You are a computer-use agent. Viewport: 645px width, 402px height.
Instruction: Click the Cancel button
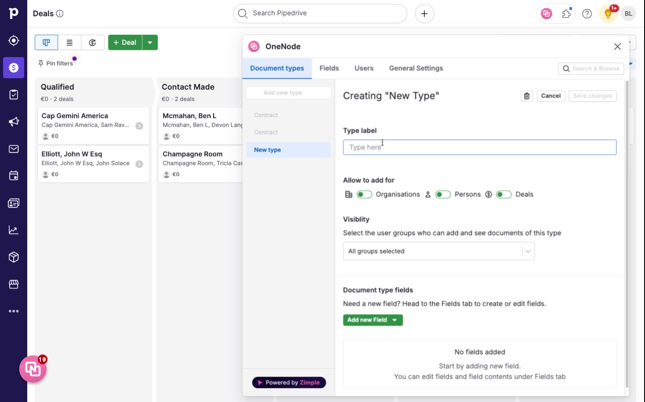[x=551, y=96]
